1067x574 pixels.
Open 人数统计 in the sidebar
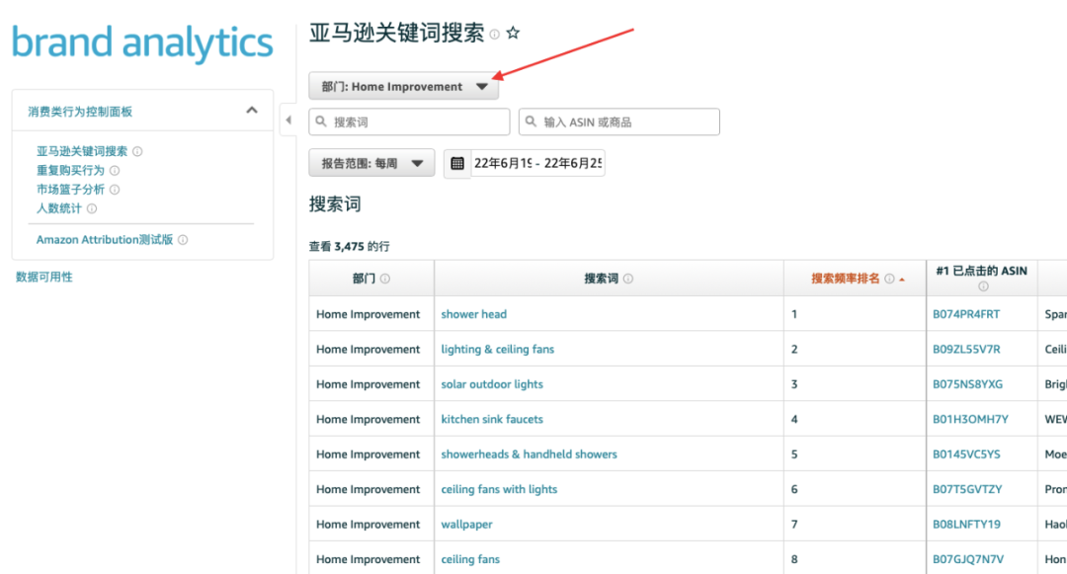(x=58, y=208)
